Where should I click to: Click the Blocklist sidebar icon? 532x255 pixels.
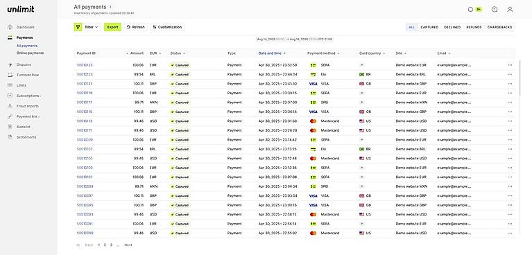[10, 127]
